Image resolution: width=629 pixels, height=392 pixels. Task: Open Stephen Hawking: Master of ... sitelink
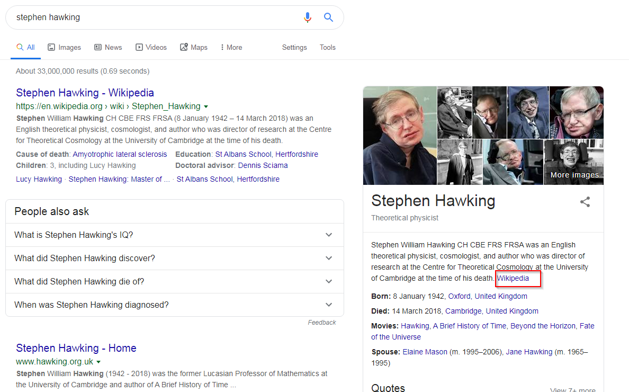(119, 179)
